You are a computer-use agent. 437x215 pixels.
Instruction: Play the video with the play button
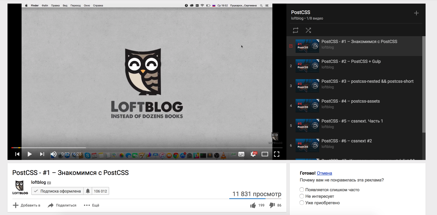[30, 154]
